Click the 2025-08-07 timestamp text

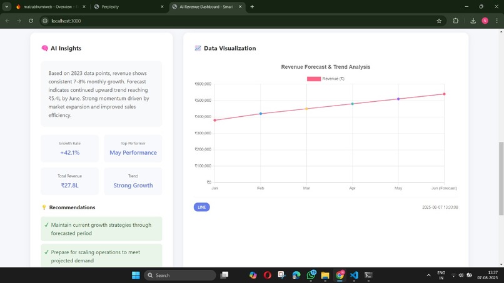click(440, 207)
